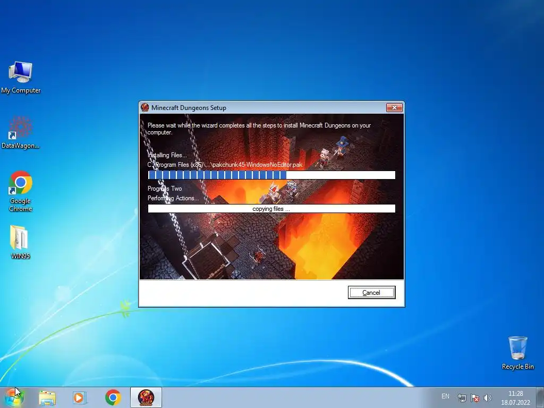
Task: Click the Minecraft Dungeons Setup title text
Action: pyautogui.click(x=189, y=107)
